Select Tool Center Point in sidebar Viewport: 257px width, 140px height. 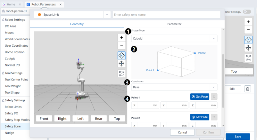tap(16, 80)
